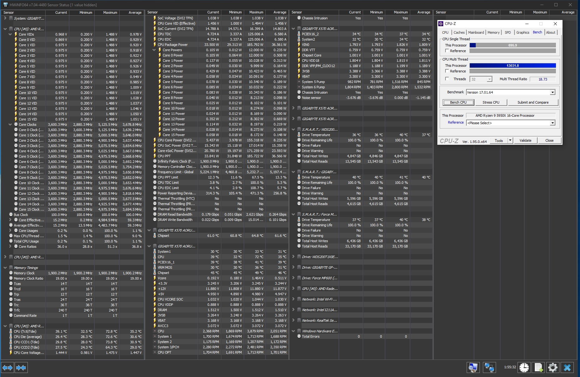The image size is (580, 377).
Task: Click the Bench CPU button
Action: (x=458, y=102)
